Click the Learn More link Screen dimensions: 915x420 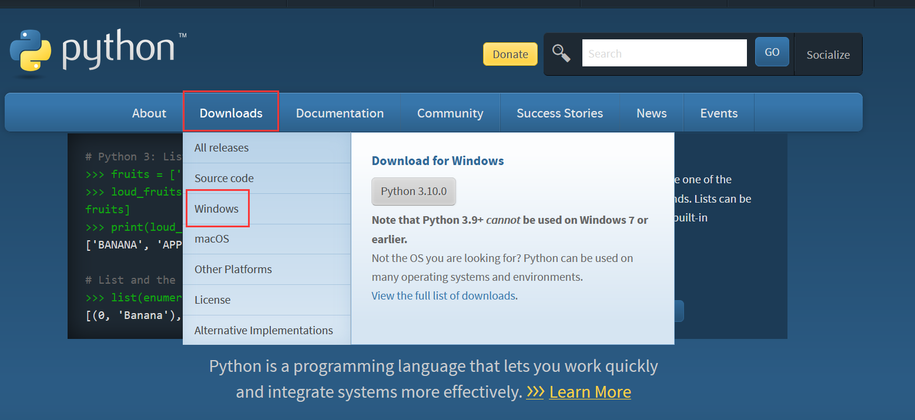(590, 392)
